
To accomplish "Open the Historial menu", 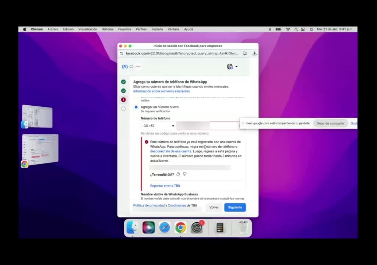I will pyautogui.click(x=108, y=29).
